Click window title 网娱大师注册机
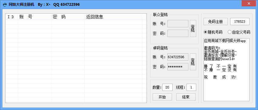258x110 pixels. pyautogui.click(x=21, y=5)
